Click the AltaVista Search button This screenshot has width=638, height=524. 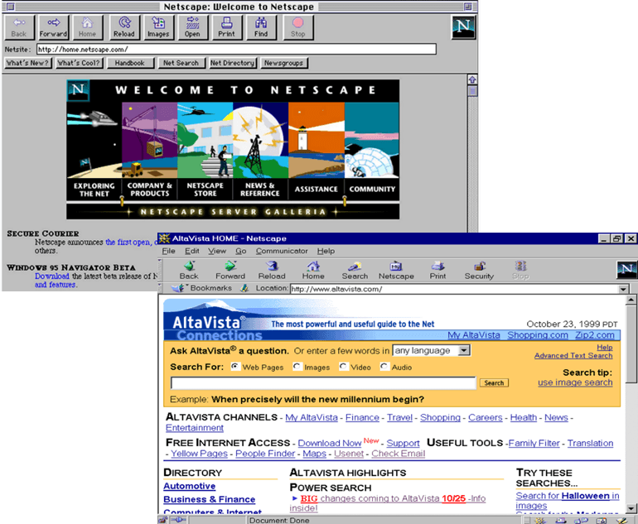(x=494, y=382)
